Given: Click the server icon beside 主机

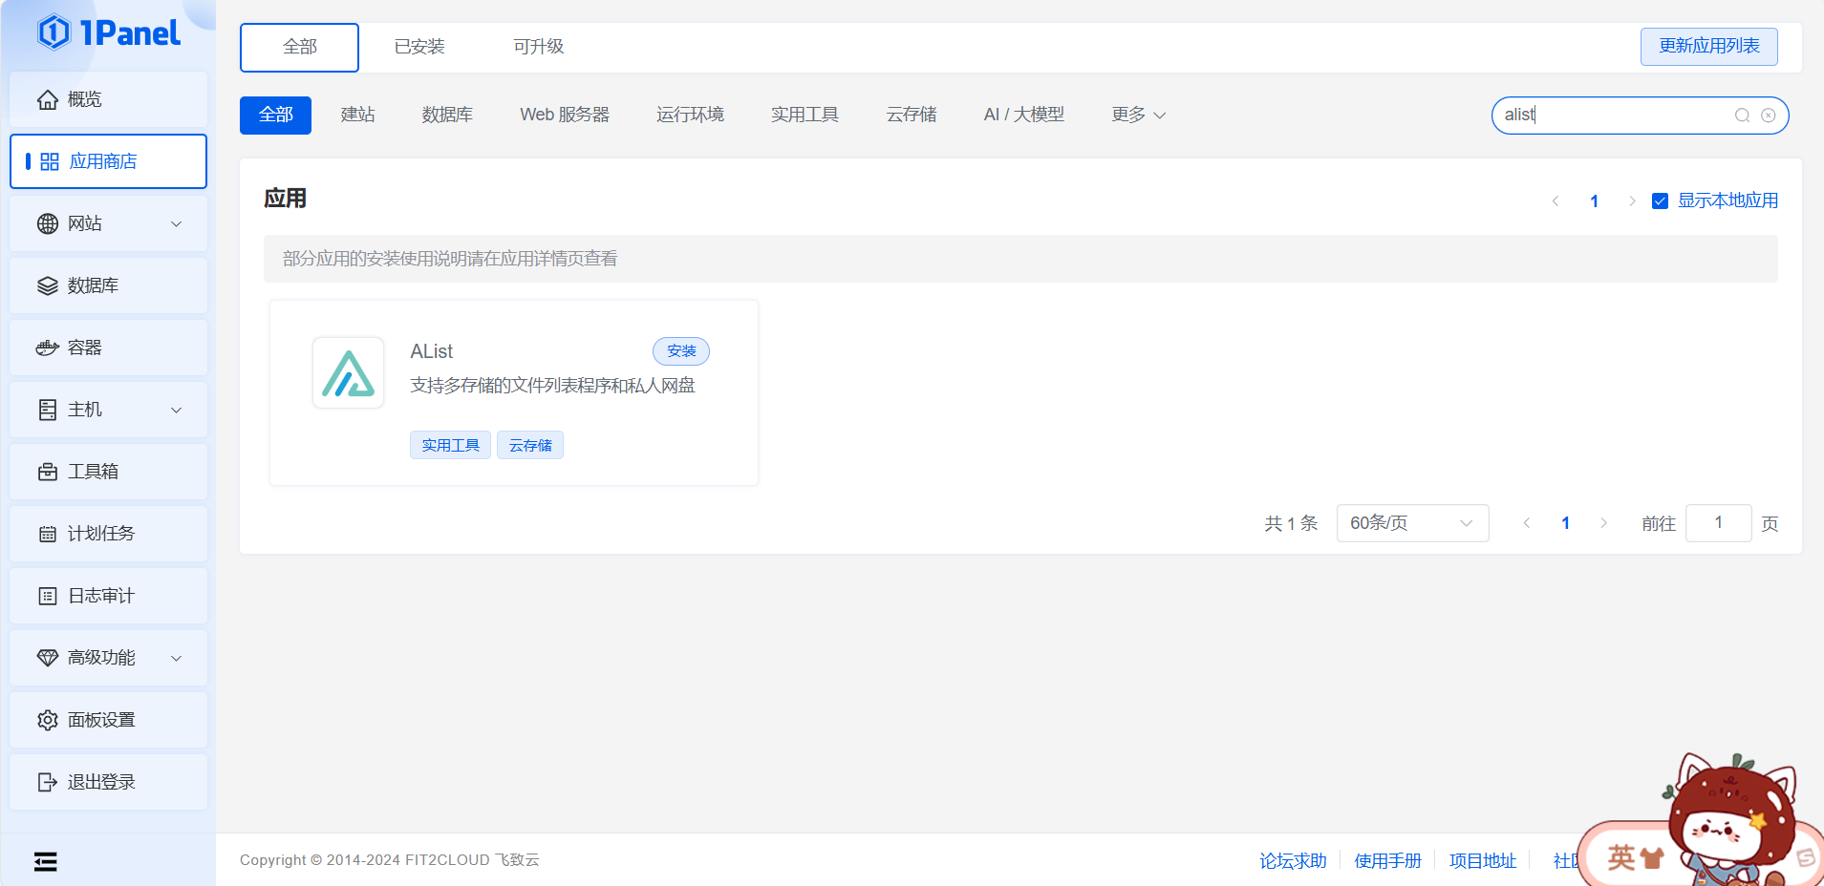Looking at the screenshot, I should click(48, 410).
